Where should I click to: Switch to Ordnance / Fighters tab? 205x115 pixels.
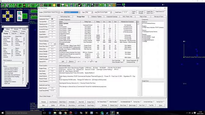[96, 17]
